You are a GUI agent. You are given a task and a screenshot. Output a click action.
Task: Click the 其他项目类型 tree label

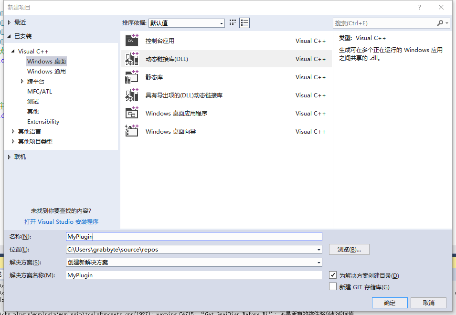click(35, 142)
